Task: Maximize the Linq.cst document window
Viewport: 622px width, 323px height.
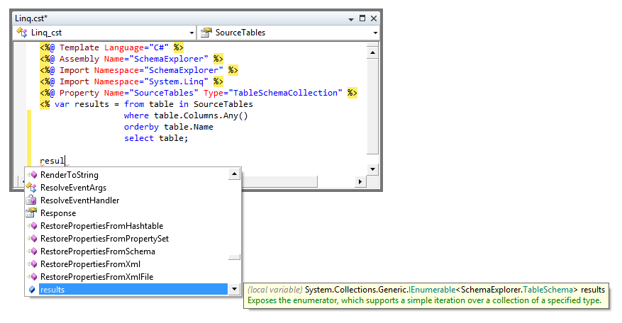Action: coord(362,18)
